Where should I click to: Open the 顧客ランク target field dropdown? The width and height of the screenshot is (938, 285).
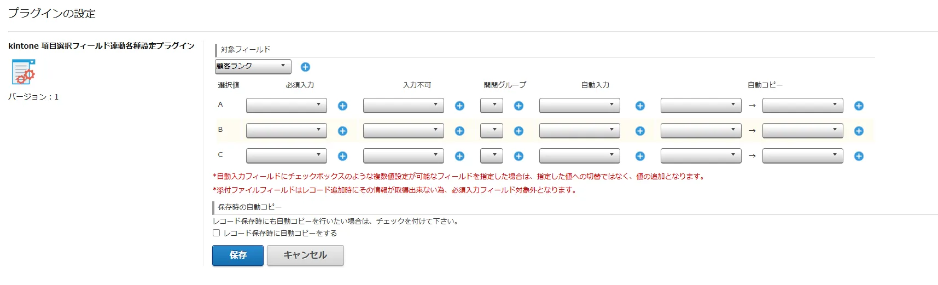click(x=253, y=66)
